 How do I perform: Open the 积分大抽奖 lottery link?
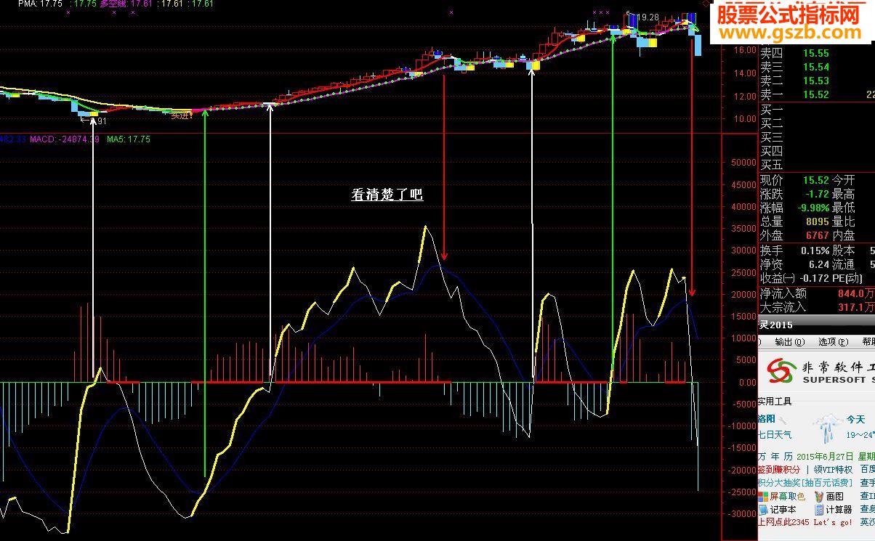pyautogui.click(x=805, y=483)
